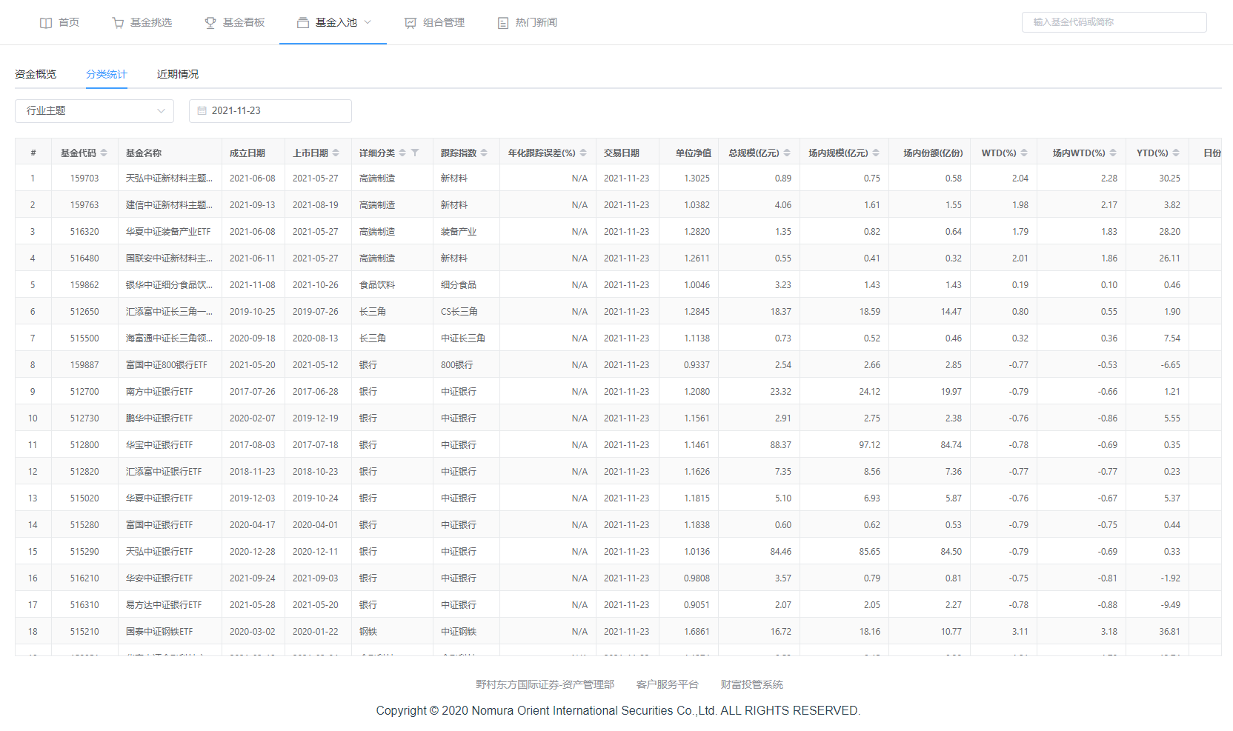
Task: Click the 2021-11-23 date picker field
Action: click(270, 110)
